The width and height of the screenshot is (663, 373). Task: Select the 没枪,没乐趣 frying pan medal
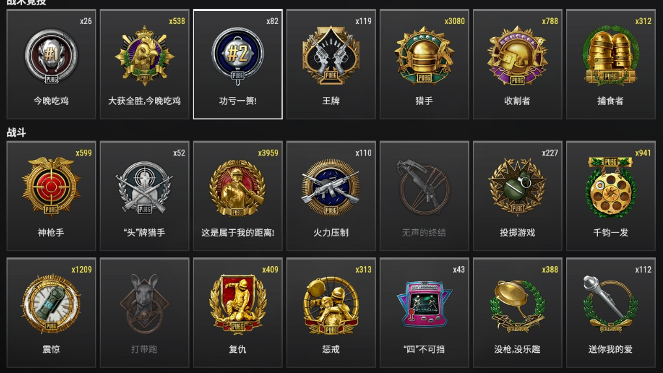pos(518,312)
